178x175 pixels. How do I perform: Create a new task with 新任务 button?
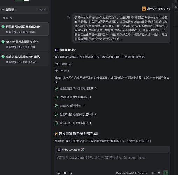[24, 10]
